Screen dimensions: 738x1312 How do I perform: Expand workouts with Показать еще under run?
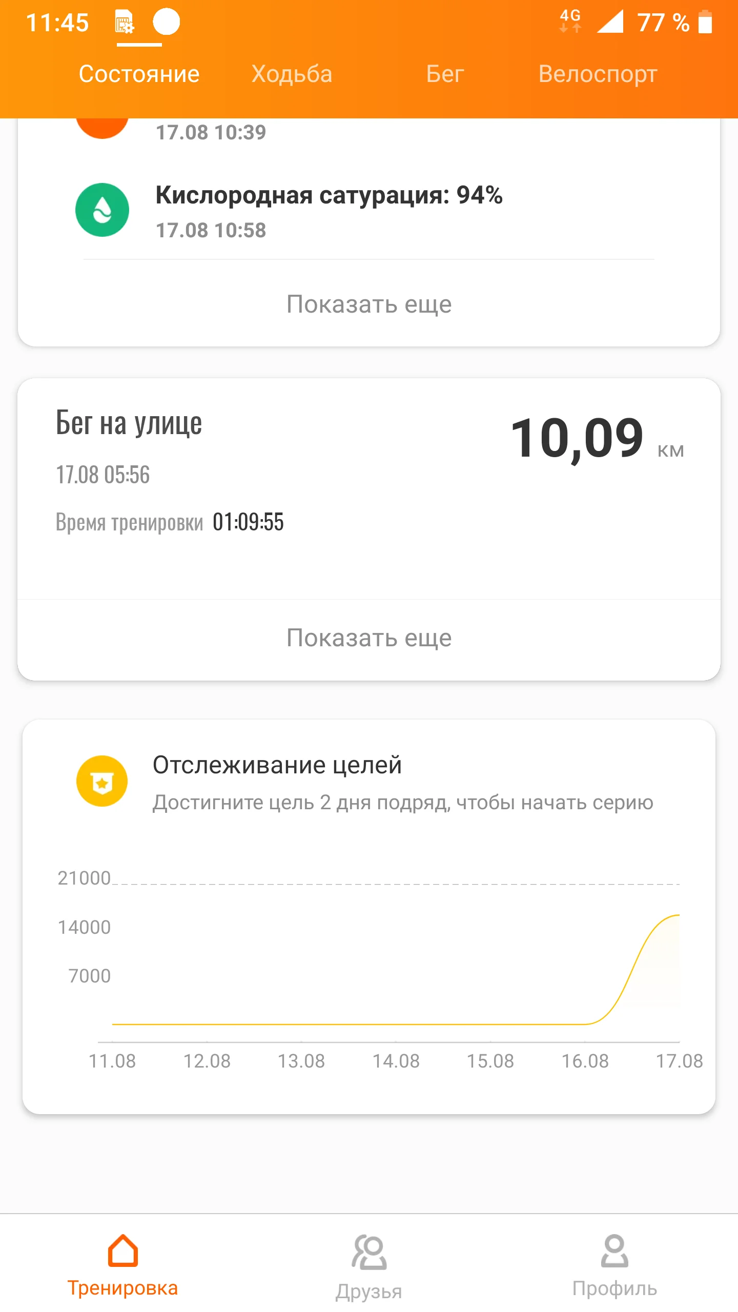(x=369, y=638)
